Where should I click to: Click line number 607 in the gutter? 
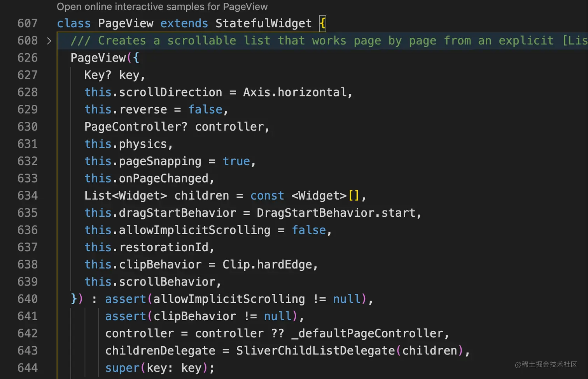(28, 23)
